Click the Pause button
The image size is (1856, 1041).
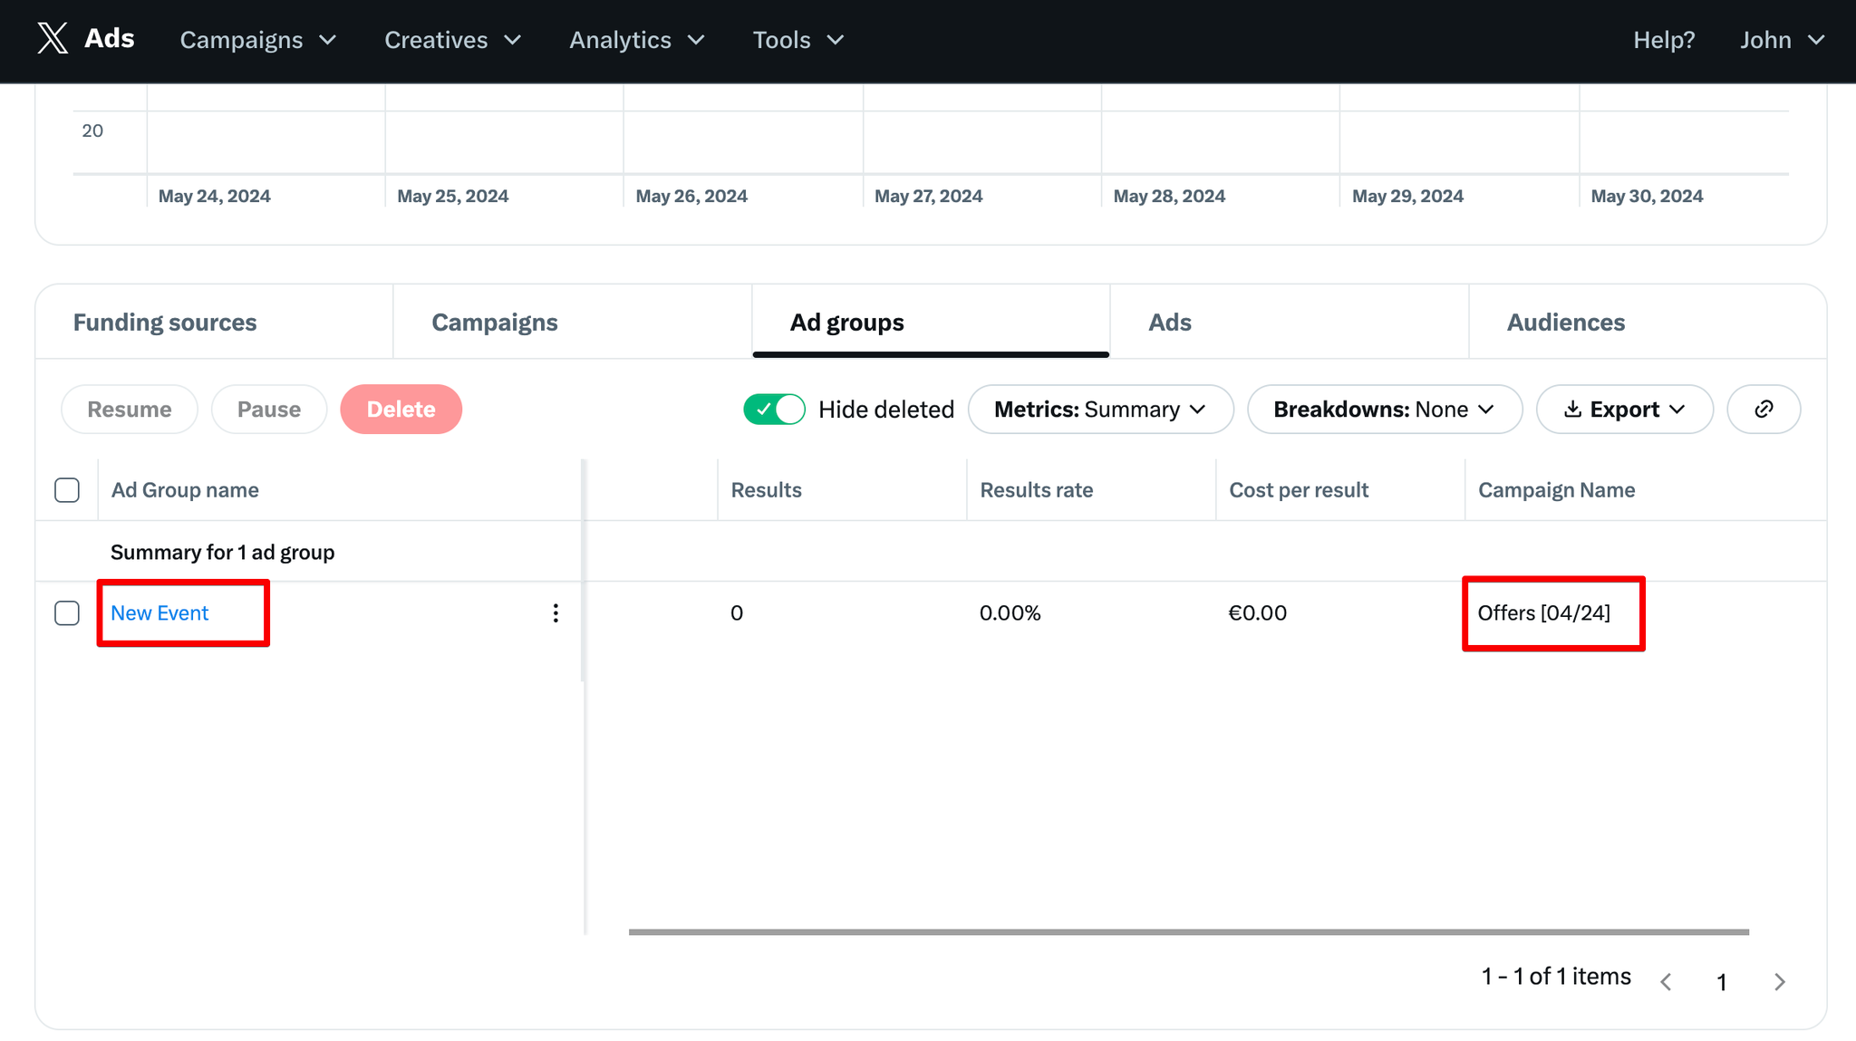pos(269,410)
